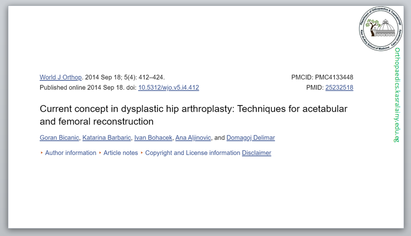The width and height of the screenshot is (411, 236).
Task: Click the triangle arrow before Article notes
Action: [100, 153]
